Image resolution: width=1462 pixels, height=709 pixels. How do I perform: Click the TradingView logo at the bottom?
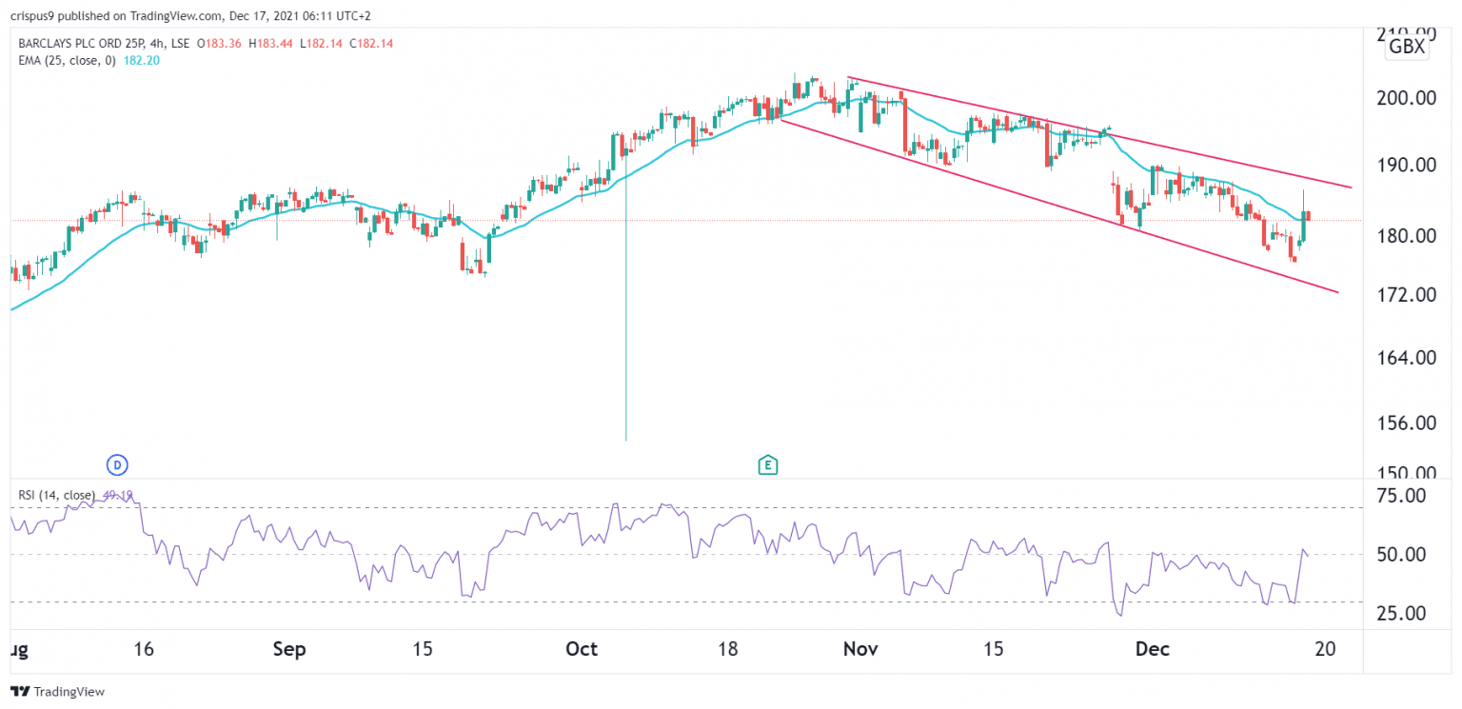point(57,692)
